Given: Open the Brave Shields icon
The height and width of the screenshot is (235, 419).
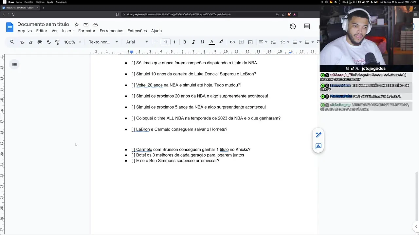Looking at the screenshot, I should pos(289,14).
